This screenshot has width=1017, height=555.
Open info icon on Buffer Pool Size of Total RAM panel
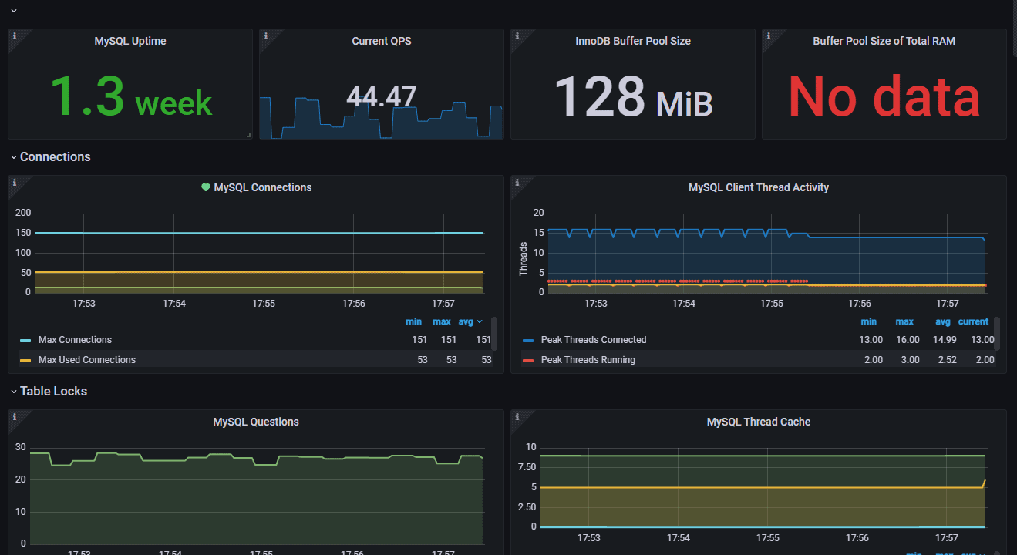768,35
